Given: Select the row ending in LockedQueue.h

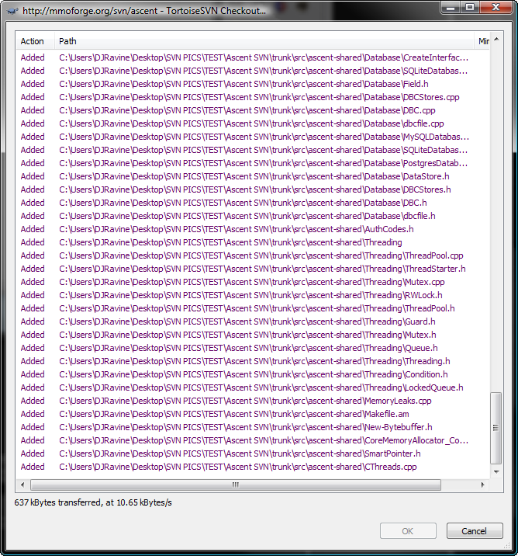Looking at the screenshot, I should 253,387.
